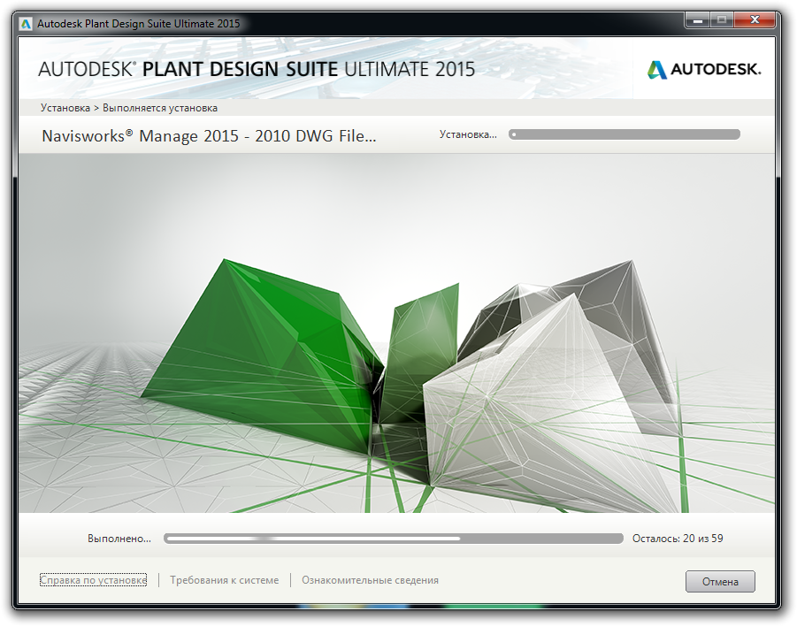Open the Ознакомительные сведения link
The height and width of the screenshot is (627, 797).
tap(370, 580)
